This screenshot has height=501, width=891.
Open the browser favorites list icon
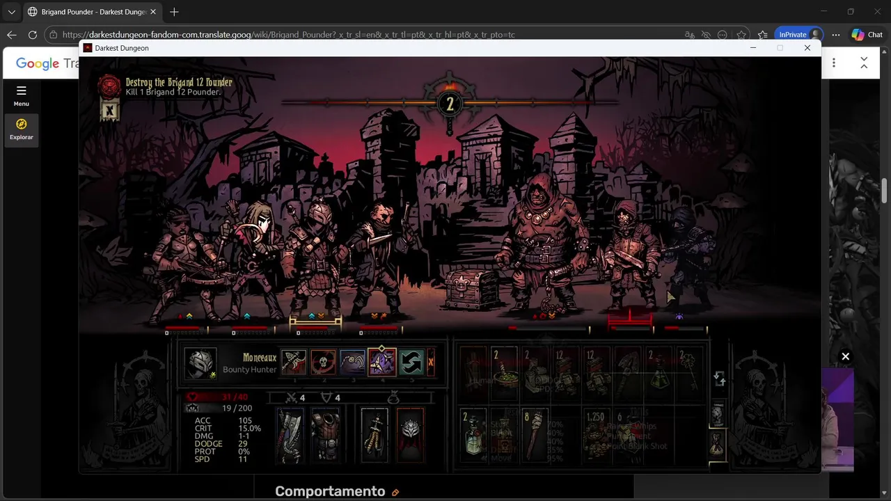[762, 34]
